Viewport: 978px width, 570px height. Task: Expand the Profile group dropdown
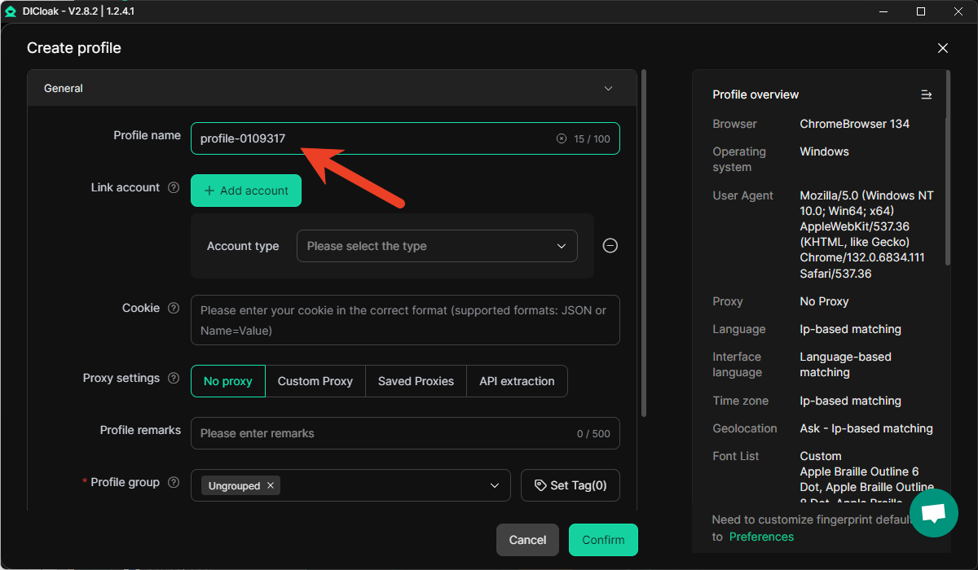494,485
